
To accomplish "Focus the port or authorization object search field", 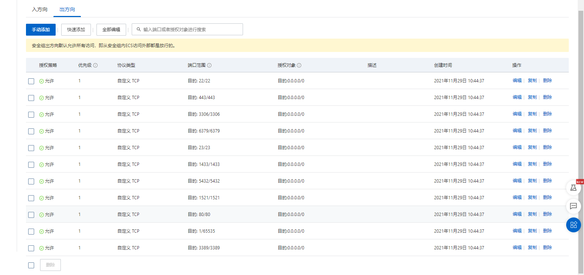I will 187,29.
